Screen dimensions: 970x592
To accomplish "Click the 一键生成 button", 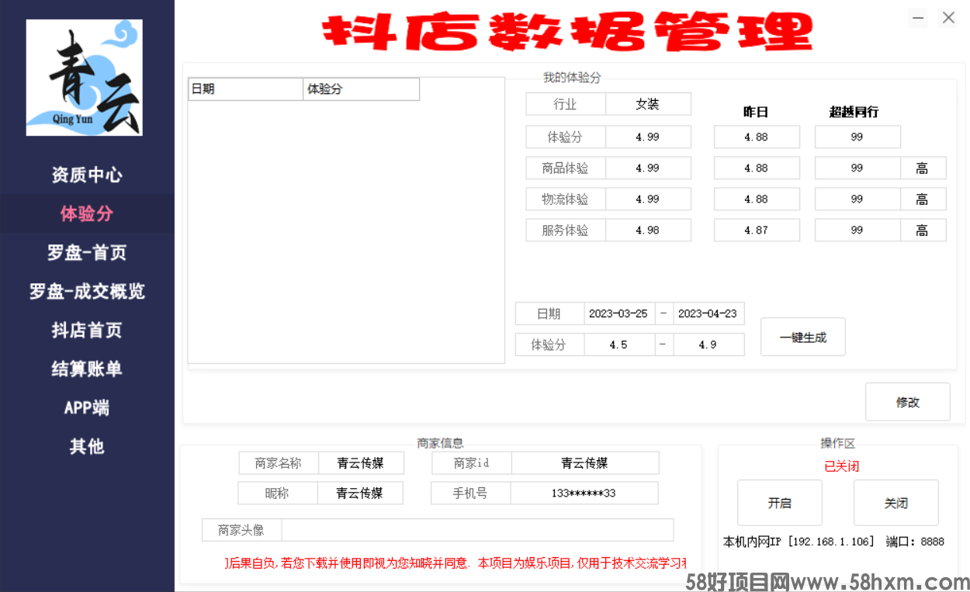I will pos(803,338).
